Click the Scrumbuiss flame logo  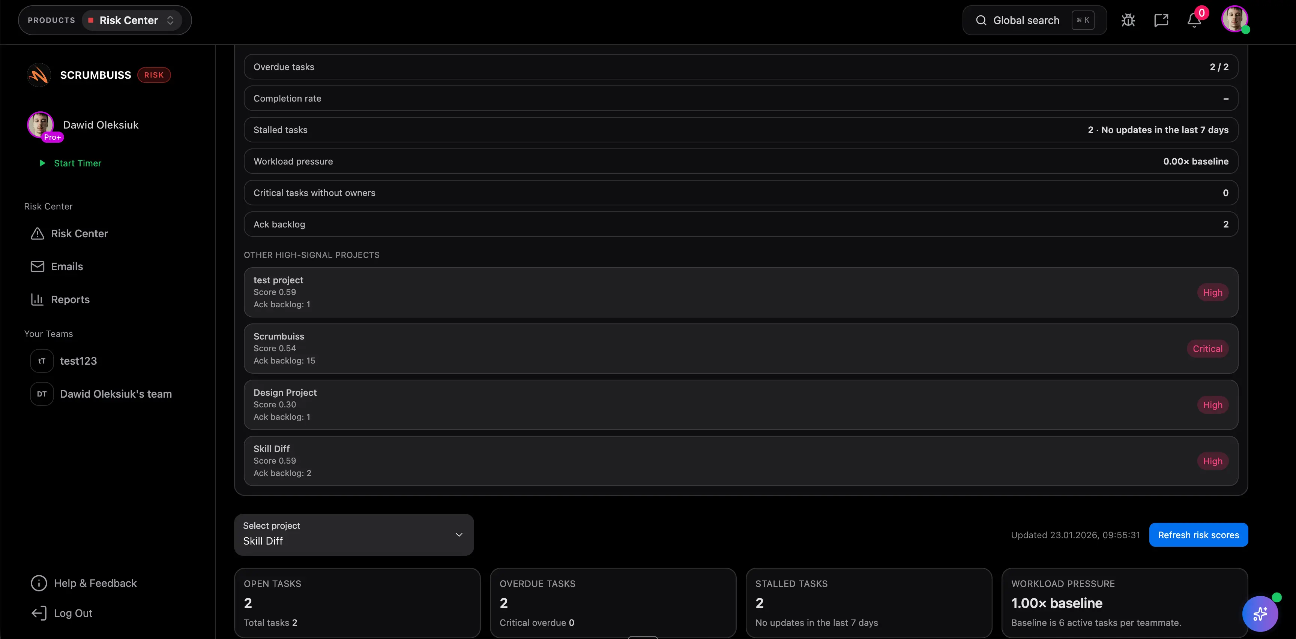tap(39, 75)
